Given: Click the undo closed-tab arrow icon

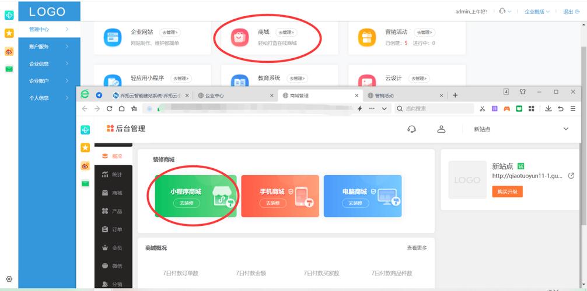Looking at the screenshot, I should pos(560,109).
